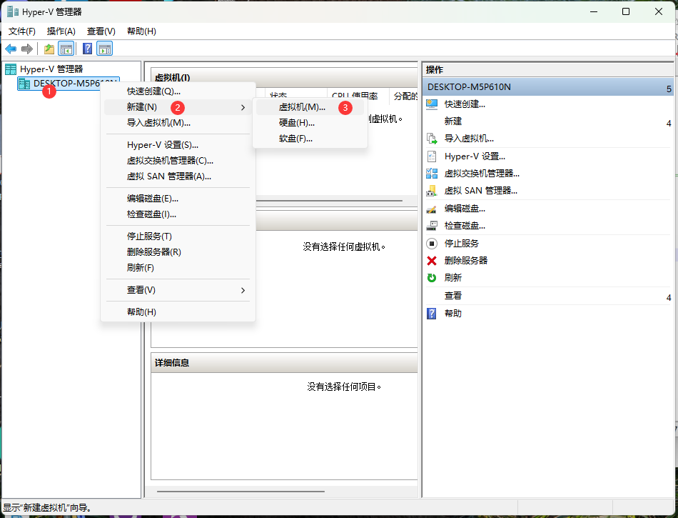Choose 导入虚拟机(M)... in context menu
This screenshot has height=518, width=678.
click(x=178, y=123)
